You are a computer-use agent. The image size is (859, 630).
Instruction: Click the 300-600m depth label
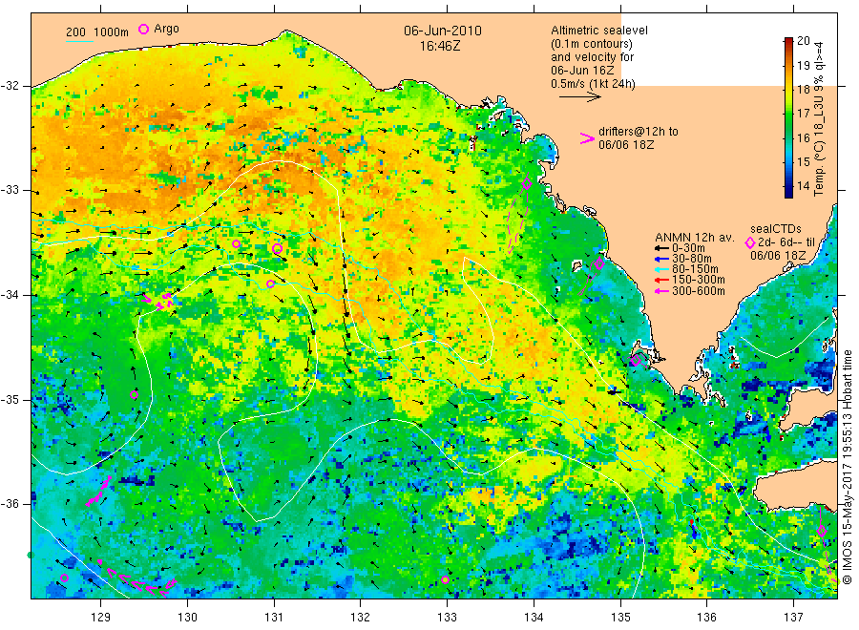699,291
